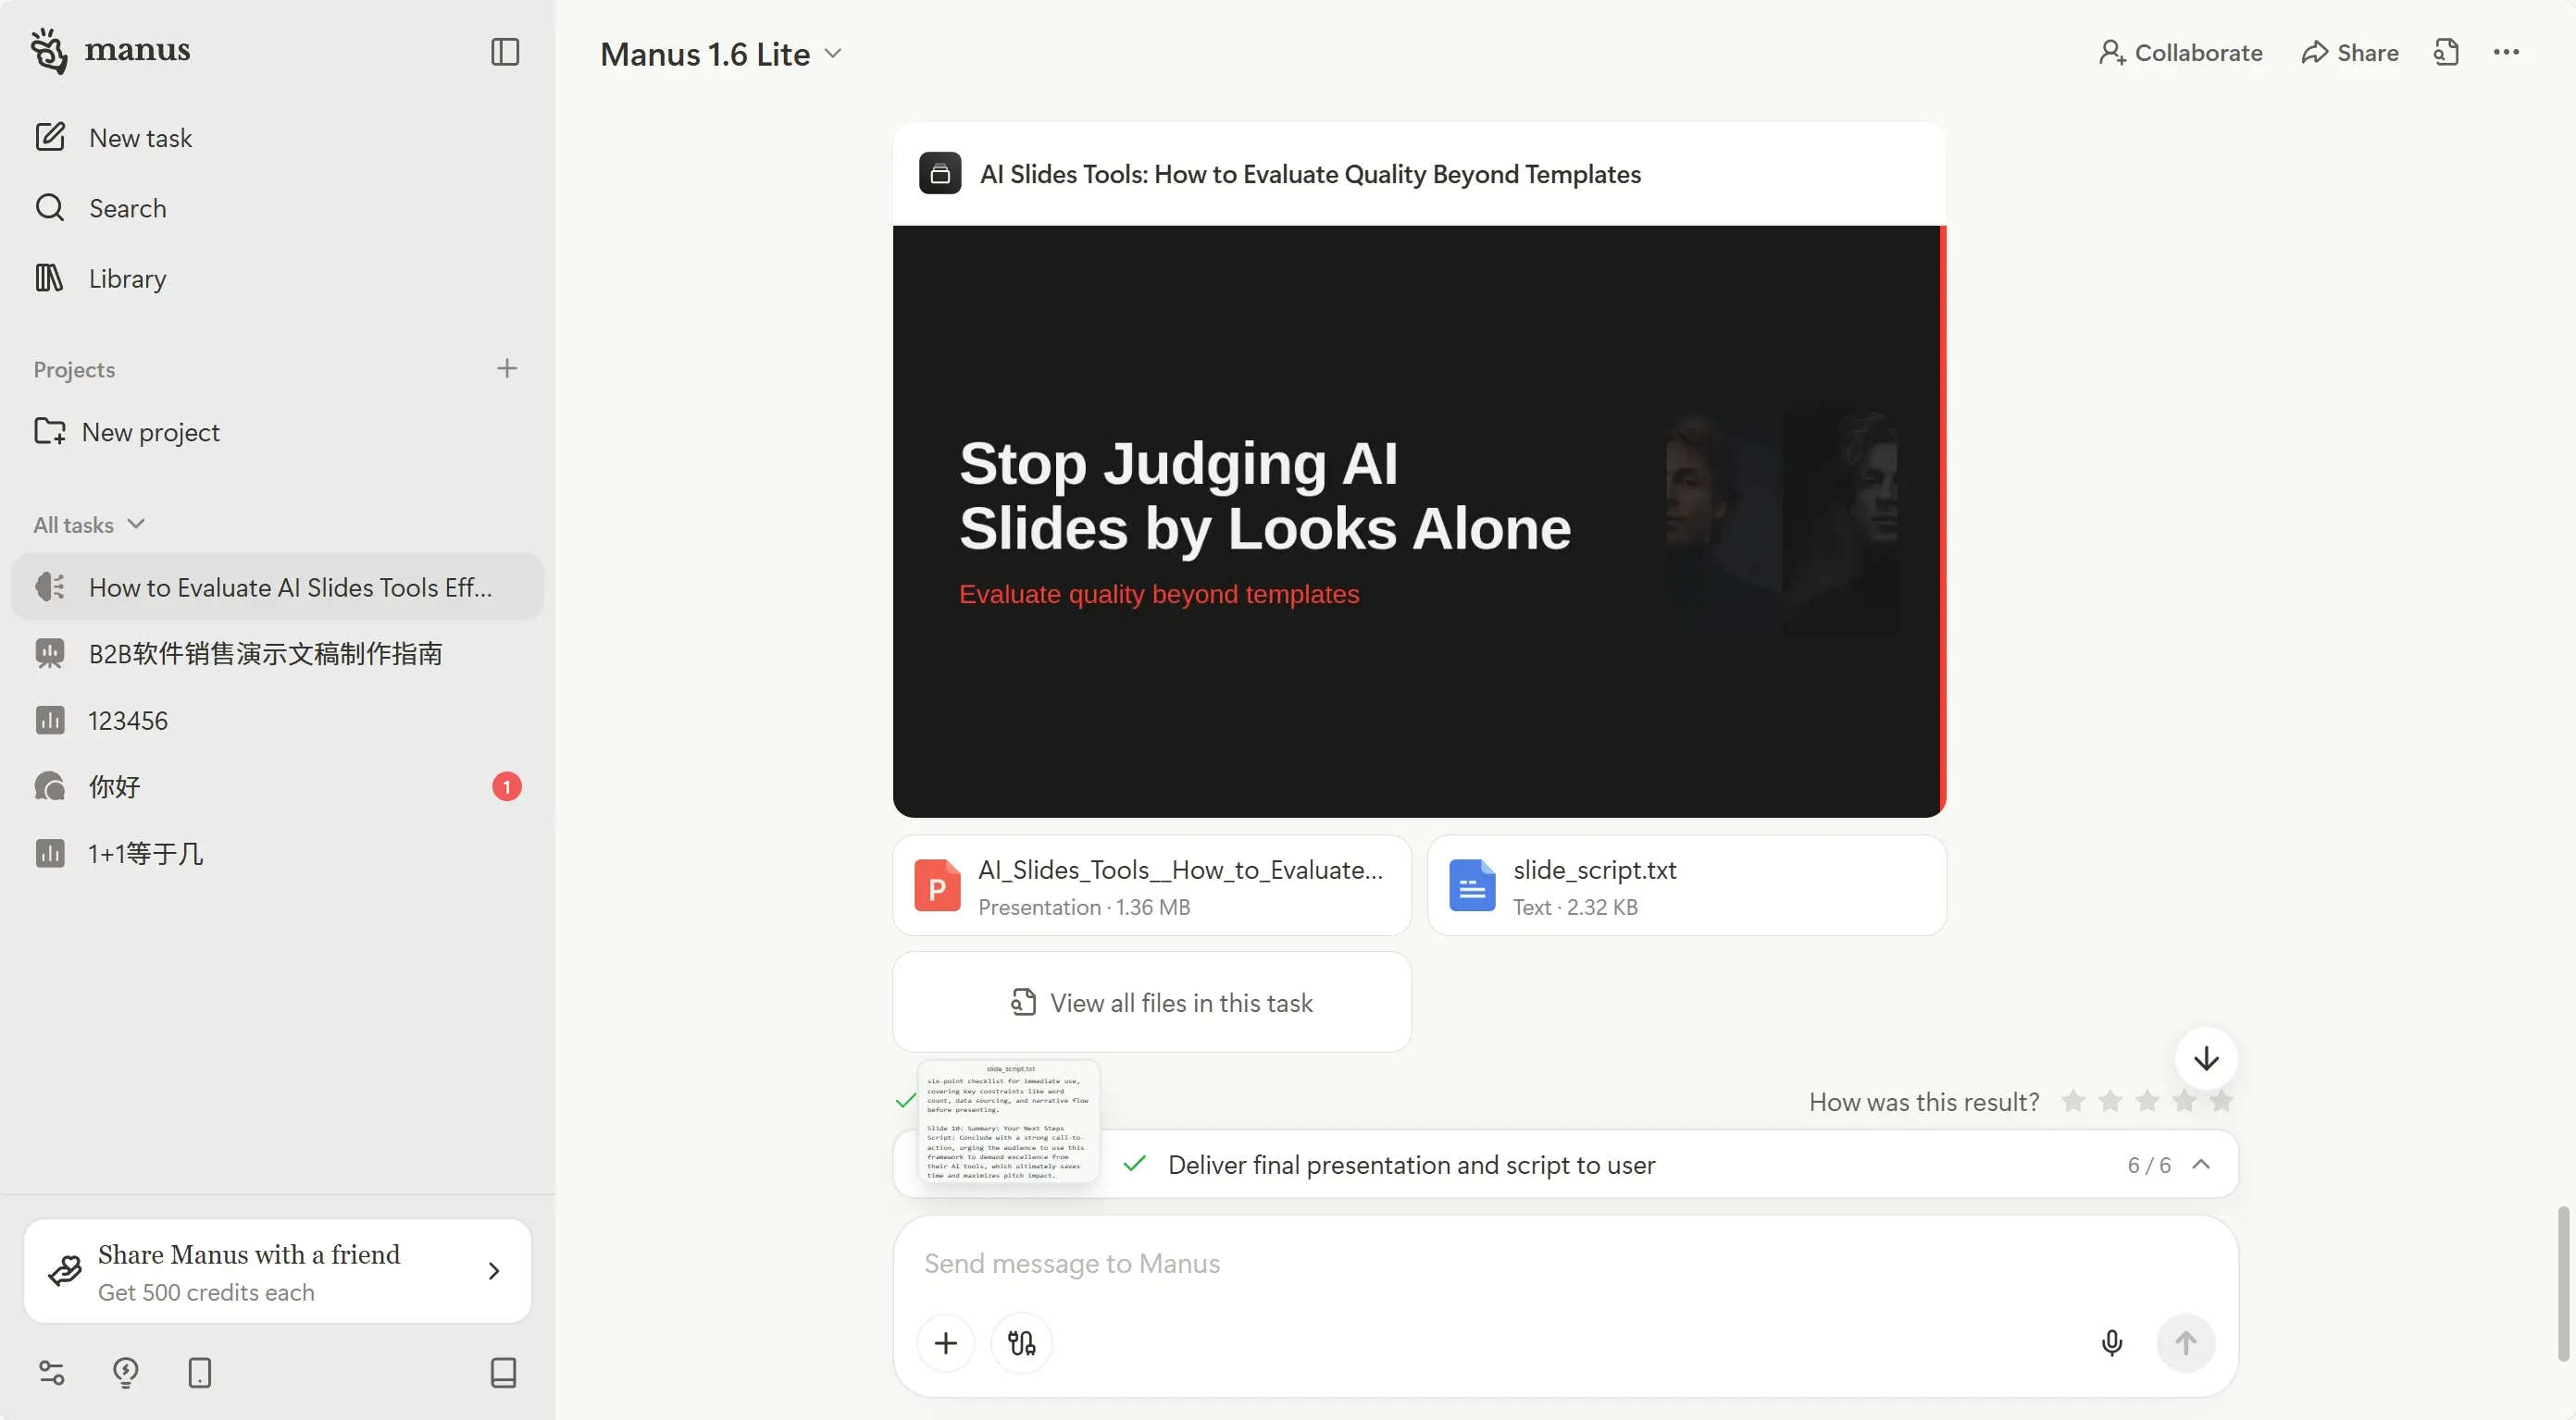Click chevron arrow on share banner

[x=494, y=1271]
